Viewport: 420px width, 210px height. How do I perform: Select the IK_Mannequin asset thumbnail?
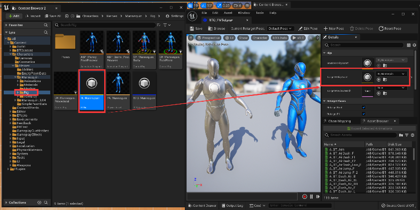91,91
